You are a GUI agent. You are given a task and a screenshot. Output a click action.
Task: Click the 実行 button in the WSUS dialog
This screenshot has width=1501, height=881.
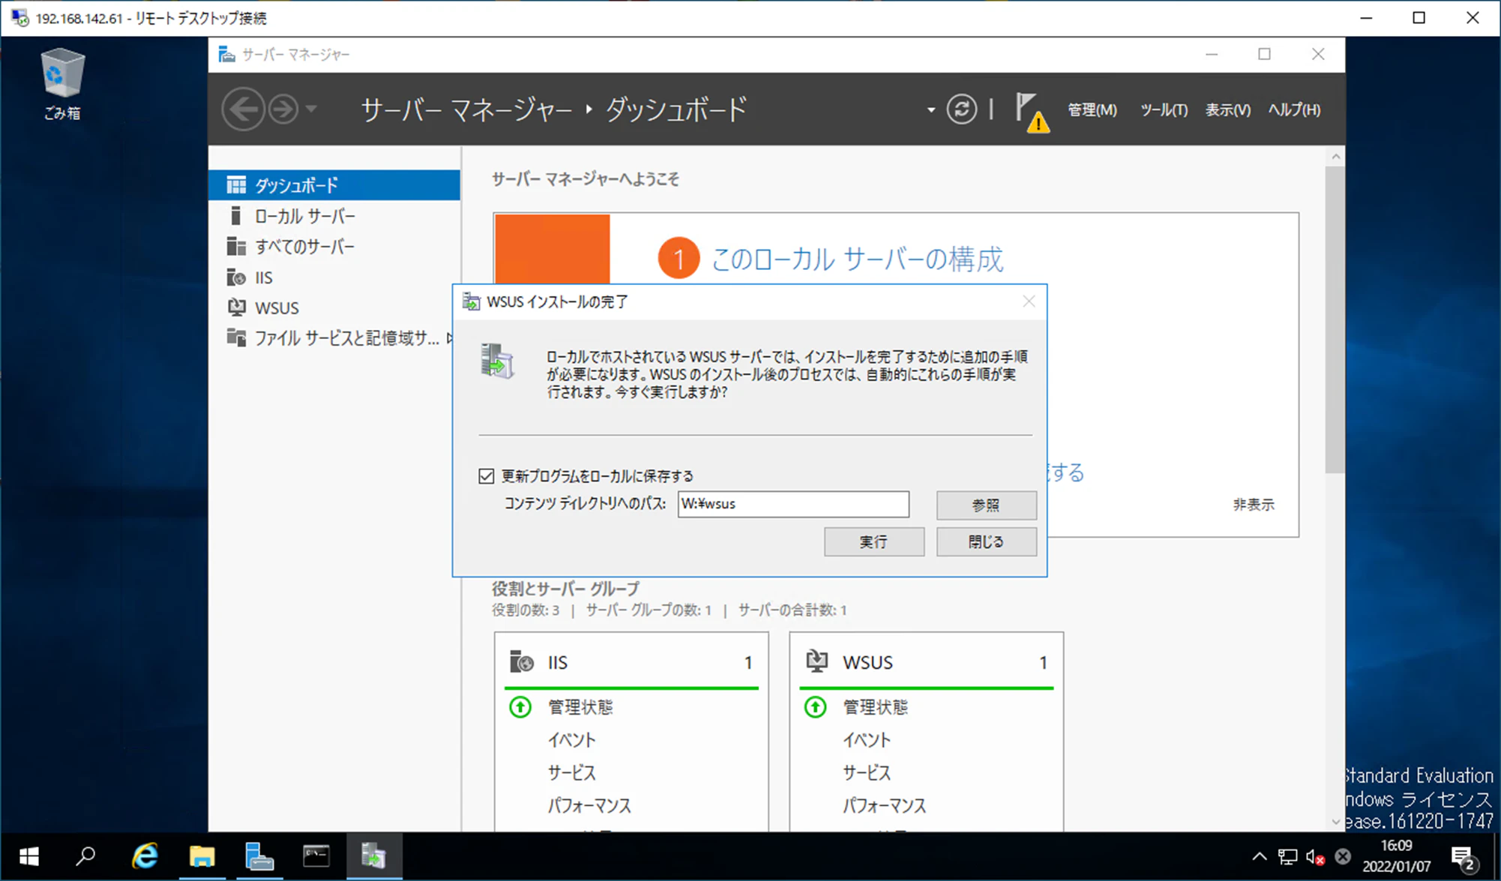pos(873,542)
